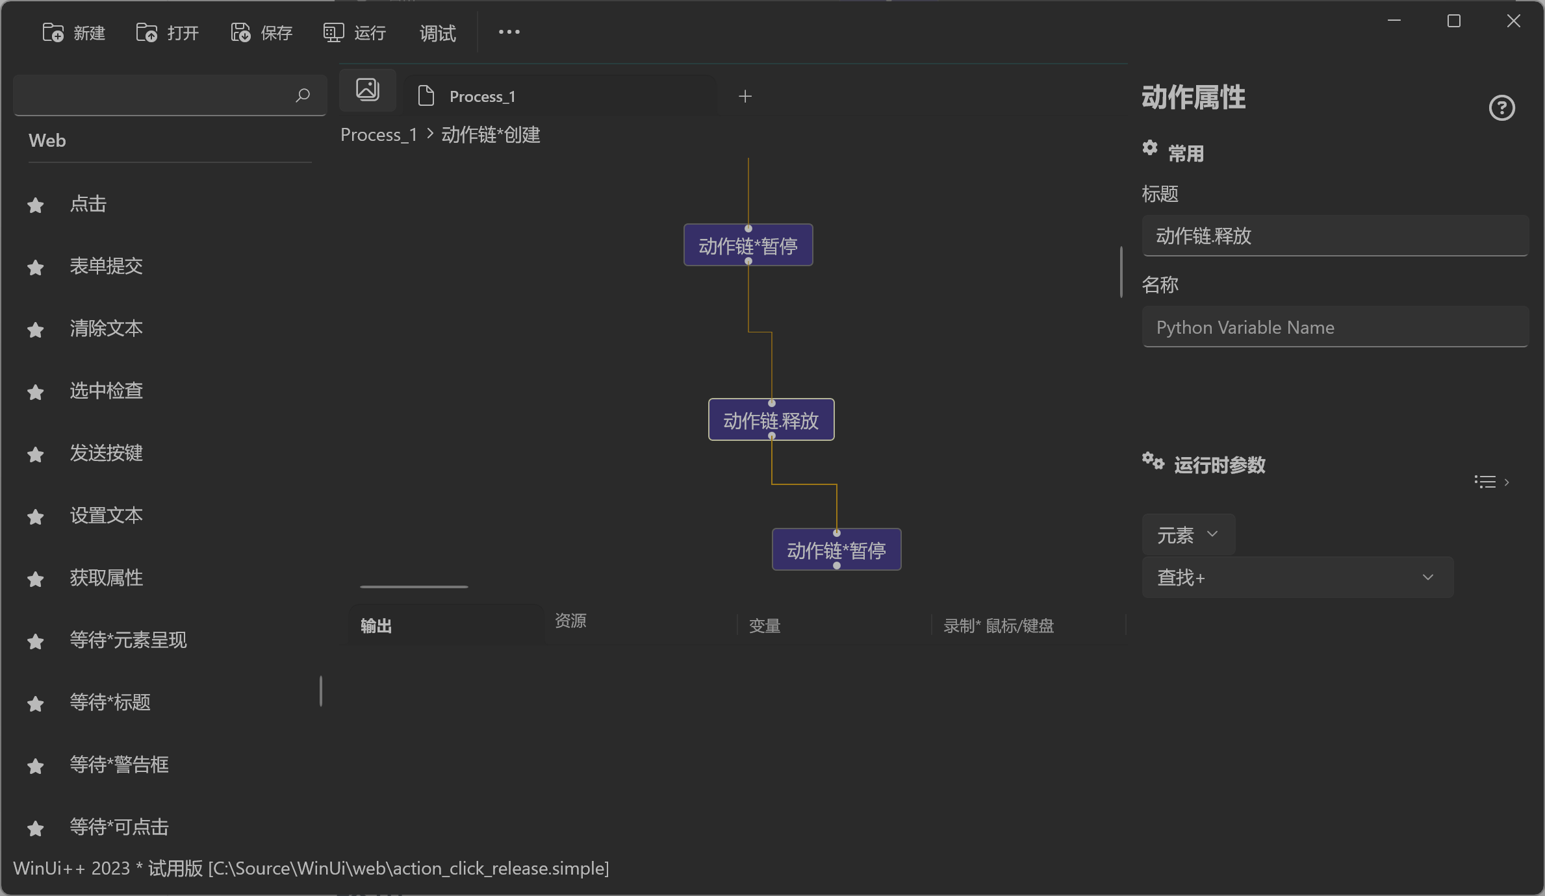Create a new file with 新建 icon

point(53,32)
